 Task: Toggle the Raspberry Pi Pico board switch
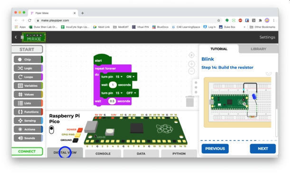[x=52, y=130]
